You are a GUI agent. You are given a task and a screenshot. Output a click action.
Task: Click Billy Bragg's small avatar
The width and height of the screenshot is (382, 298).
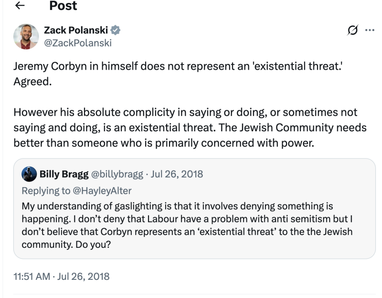pos(29,174)
